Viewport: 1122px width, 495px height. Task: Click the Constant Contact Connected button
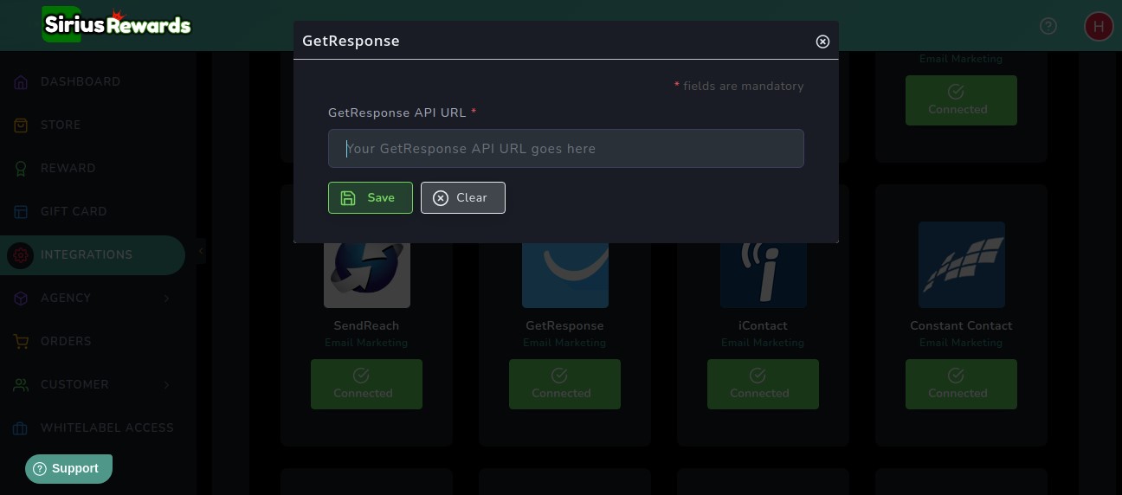(961, 384)
